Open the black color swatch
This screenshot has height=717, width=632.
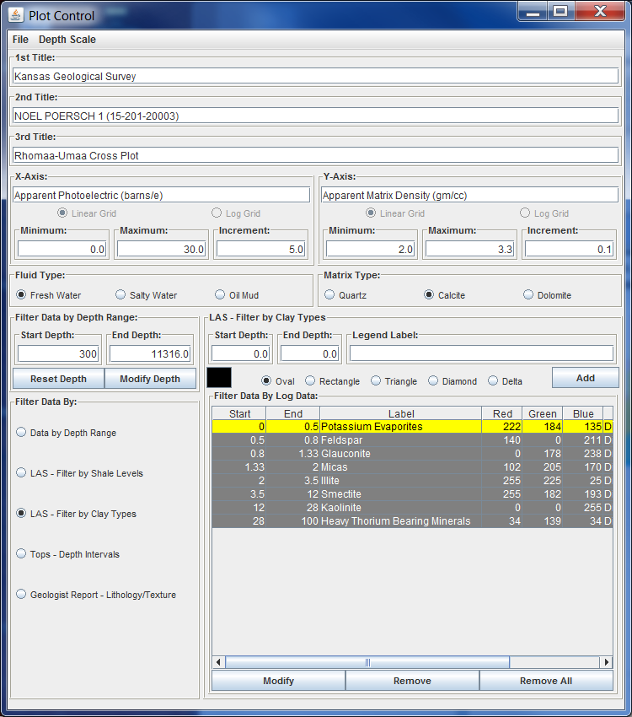[219, 378]
